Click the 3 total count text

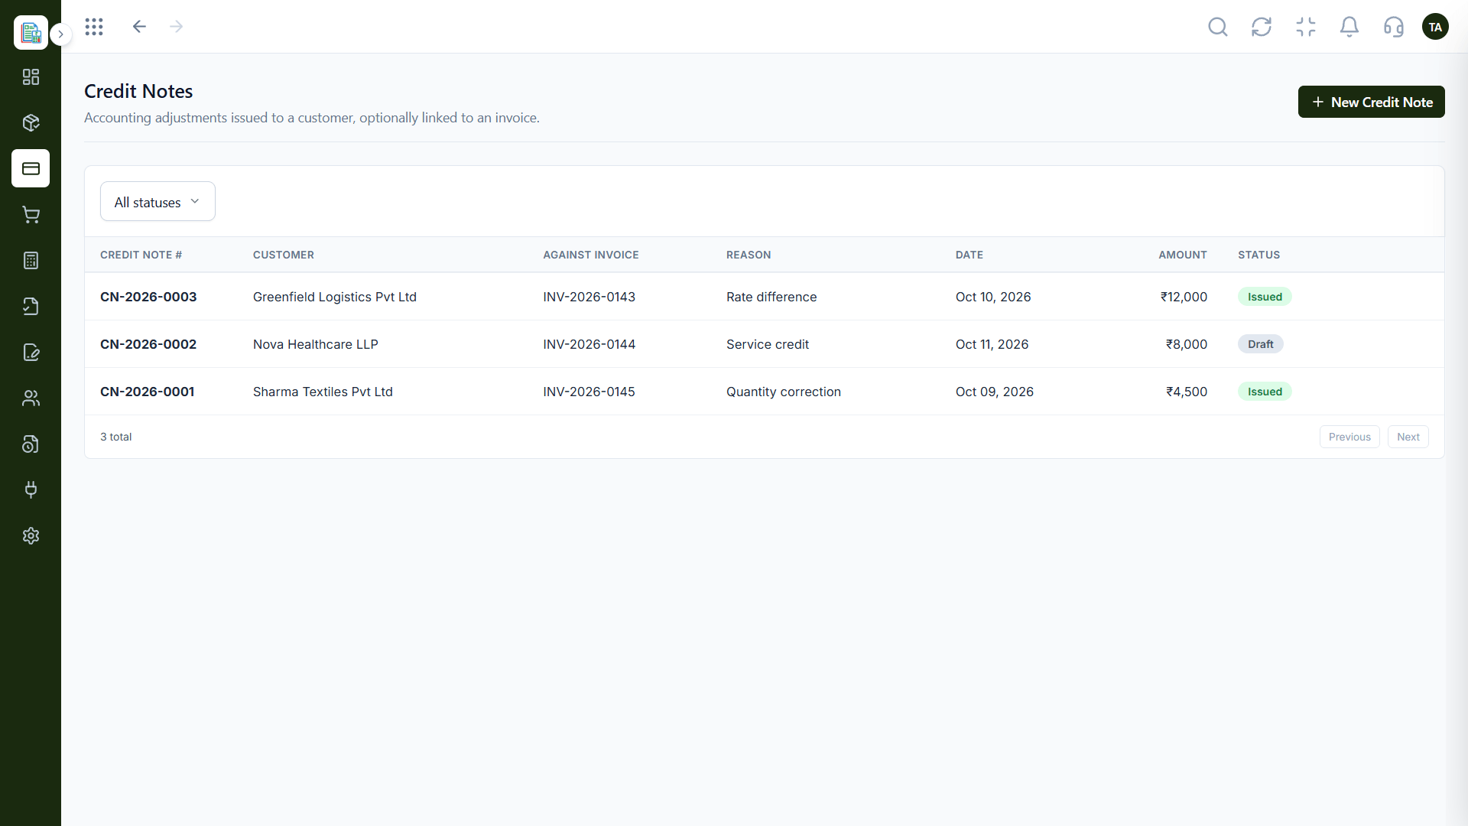click(x=115, y=437)
